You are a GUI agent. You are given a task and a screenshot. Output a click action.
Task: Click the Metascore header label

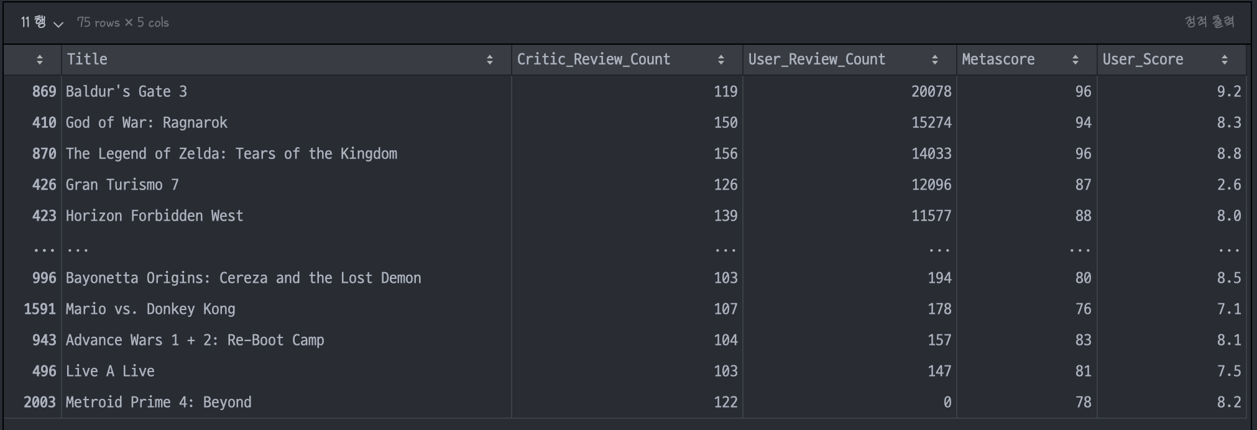[x=998, y=60]
